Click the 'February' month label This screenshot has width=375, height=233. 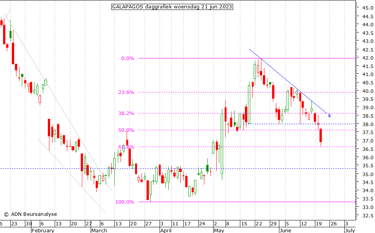coord(43,230)
